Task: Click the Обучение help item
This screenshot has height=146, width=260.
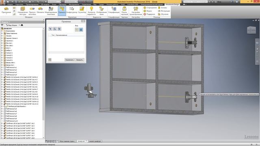Action: (x=163, y=14)
